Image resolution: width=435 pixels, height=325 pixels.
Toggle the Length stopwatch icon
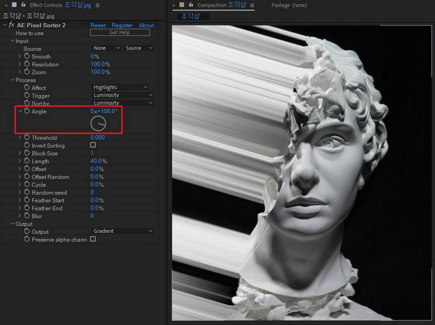(27, 161)
